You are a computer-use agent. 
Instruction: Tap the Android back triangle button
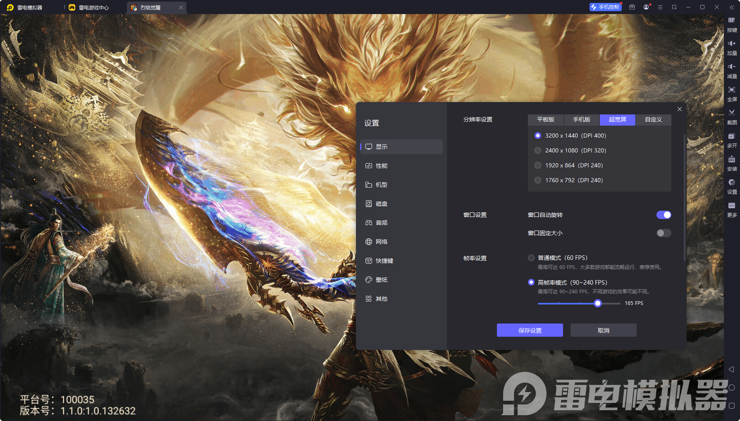pos(731,369)
